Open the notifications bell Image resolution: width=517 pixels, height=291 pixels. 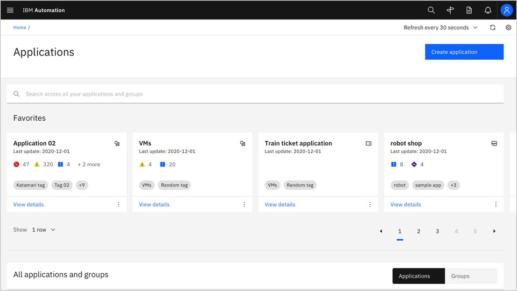coord(488,10)
